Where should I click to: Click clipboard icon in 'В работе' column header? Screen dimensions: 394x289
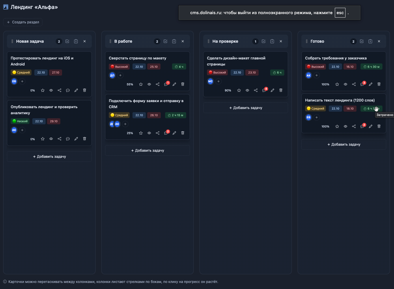point(174,41)
